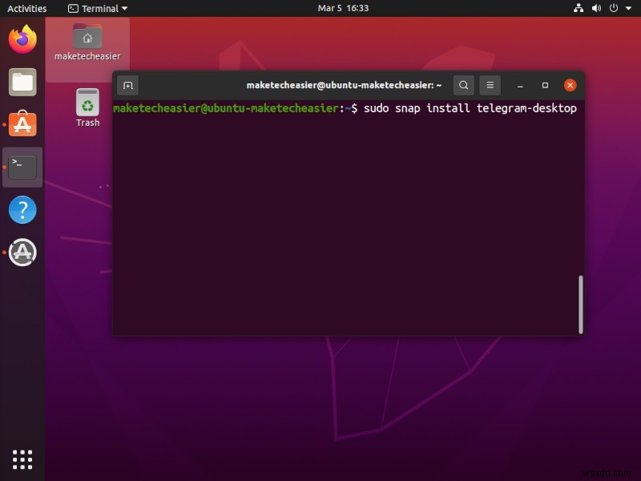641x481 pixels.
Task: Open Firefox from the dock
Action: coord(22,38)
